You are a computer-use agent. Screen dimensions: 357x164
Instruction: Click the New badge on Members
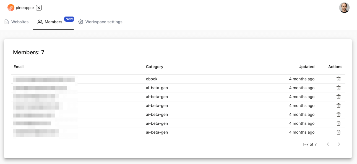pos(69,19)
